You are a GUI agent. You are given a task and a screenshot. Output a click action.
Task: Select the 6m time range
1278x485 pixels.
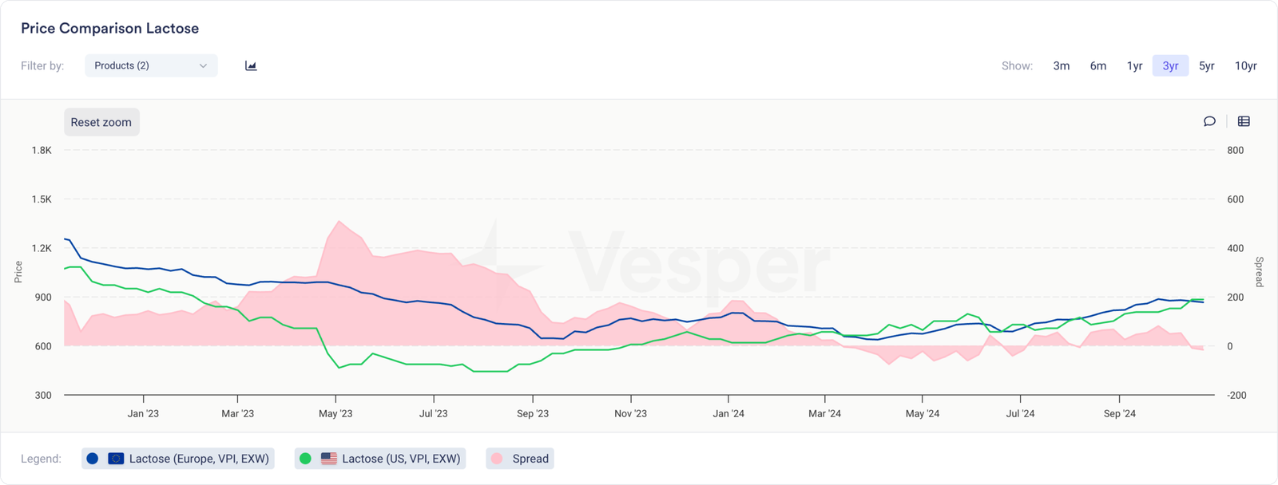(x=1098, y=65)
